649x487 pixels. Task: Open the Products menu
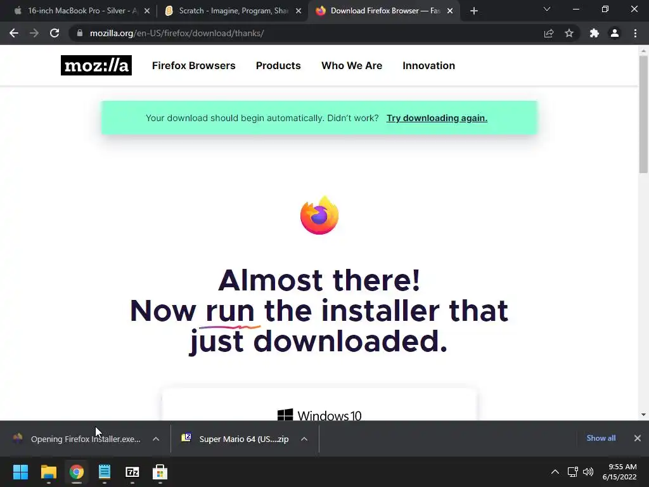coord(278,65)
